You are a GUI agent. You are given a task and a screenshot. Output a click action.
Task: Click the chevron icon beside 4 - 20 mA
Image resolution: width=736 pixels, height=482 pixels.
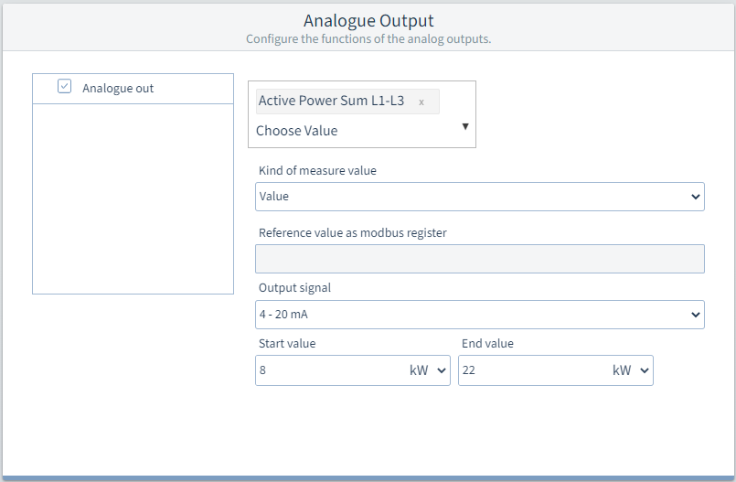695,315
